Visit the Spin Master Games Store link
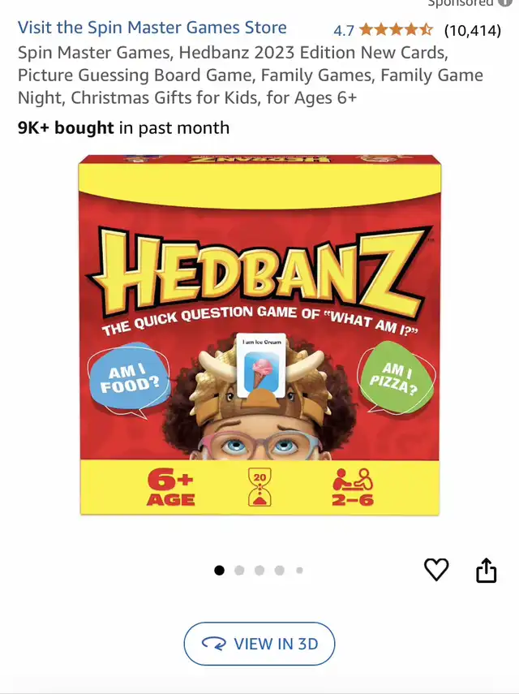This screenshot has height=694, width=519. pyautogui.click(x=152, y=28)
